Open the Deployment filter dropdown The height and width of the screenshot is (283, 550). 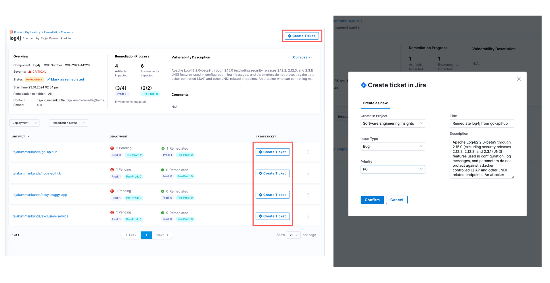[x=24, y=123]
